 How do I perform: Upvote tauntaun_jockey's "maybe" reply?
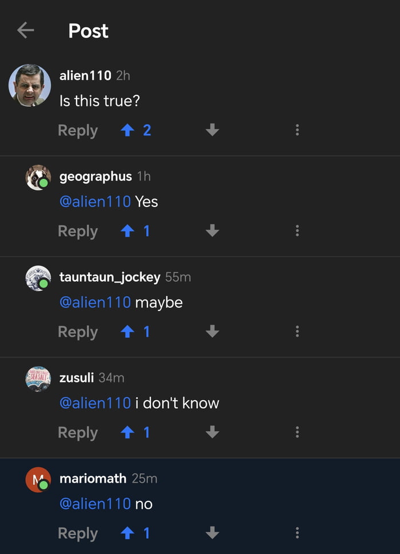point(127,332)
